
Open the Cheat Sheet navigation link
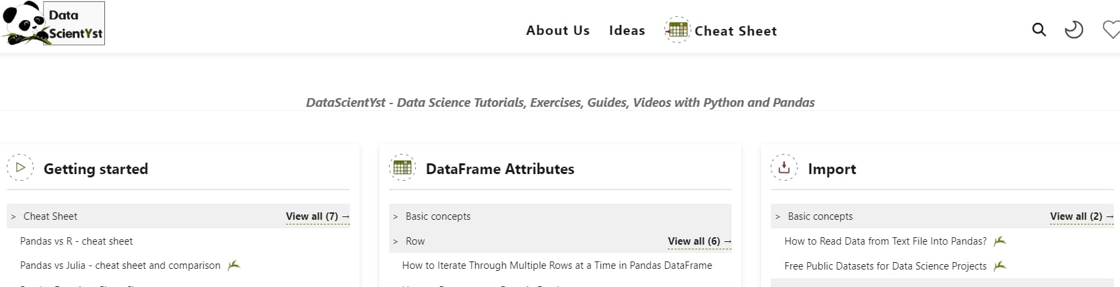pyautogui.click(x=736, y=31)
